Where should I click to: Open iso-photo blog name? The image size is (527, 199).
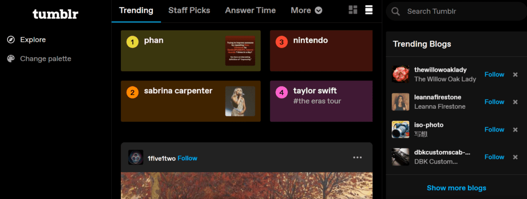[x=429, y=125]
